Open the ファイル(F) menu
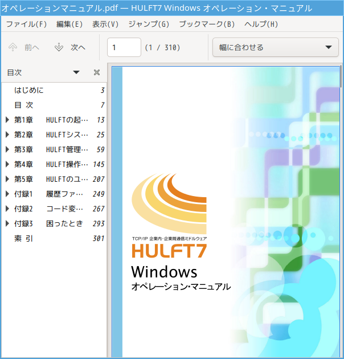The image size is (344, 359). [x=26, y=24]
